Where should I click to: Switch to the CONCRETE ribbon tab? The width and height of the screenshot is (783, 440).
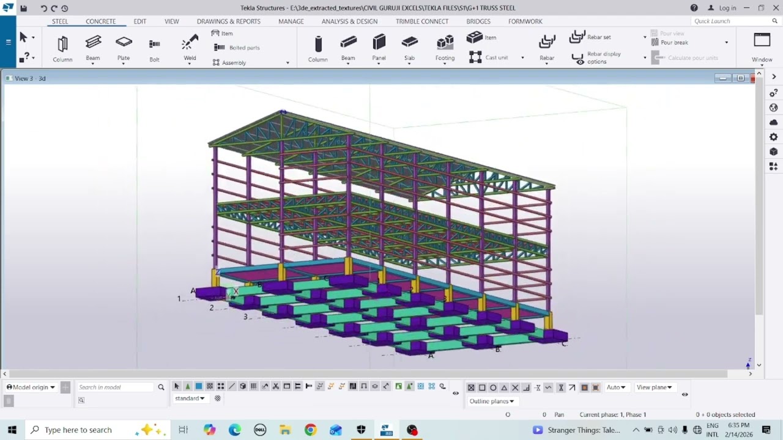coord(100,21)
